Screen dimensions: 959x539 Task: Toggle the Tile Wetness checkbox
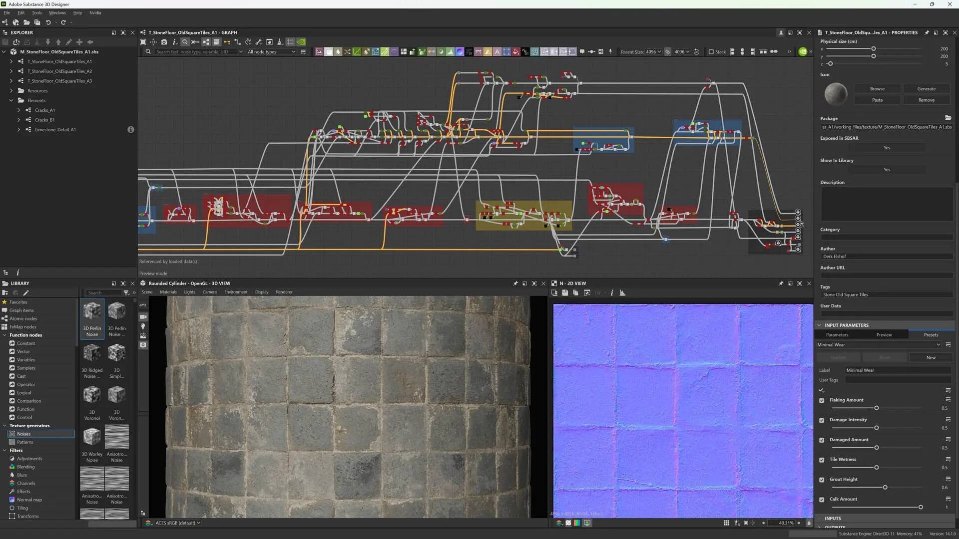[822, 460]
